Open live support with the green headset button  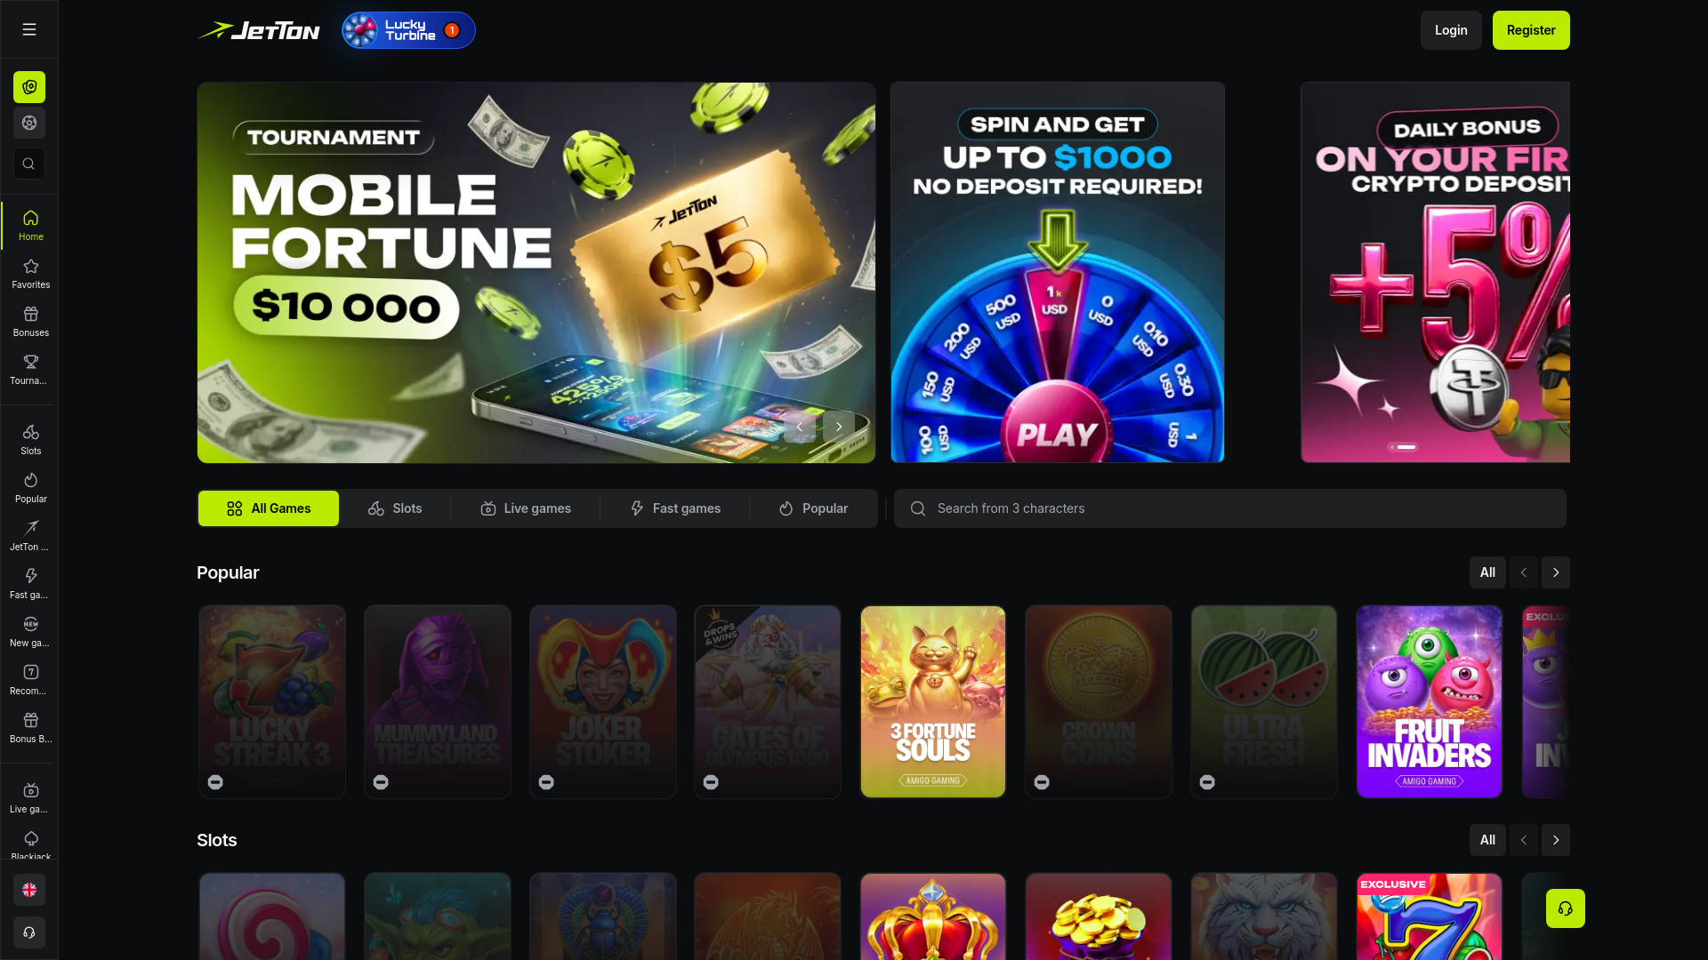(x=1565, y=908)
